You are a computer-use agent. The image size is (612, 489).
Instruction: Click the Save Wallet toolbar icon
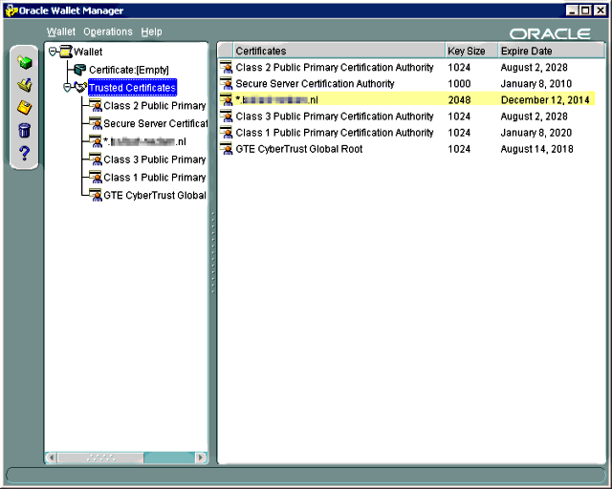pos(24,107)
